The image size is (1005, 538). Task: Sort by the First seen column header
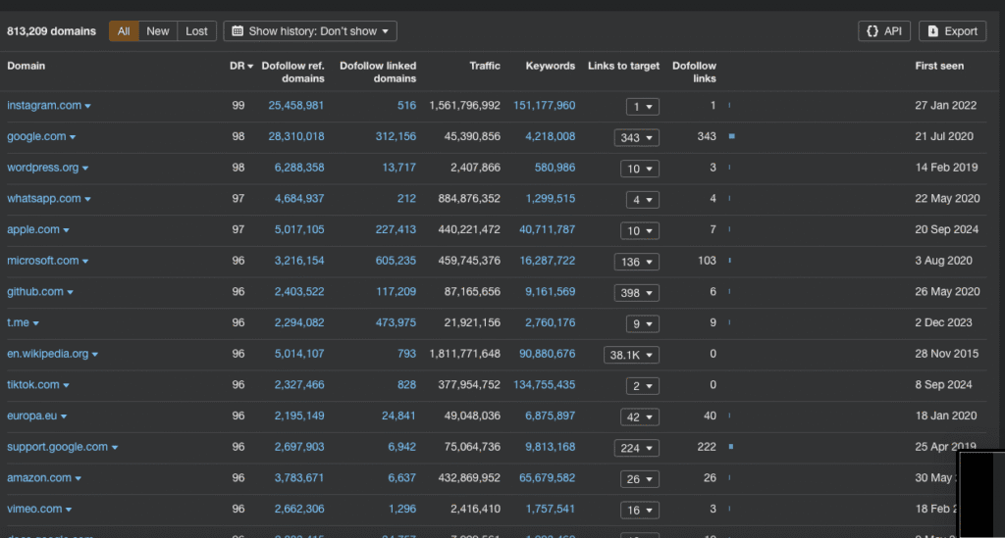pyautogui.click(x=939, y=66)
